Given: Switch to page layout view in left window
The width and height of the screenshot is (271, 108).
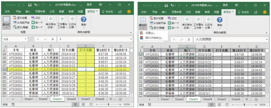Looking at the screenshot, I should coord(83,104).
